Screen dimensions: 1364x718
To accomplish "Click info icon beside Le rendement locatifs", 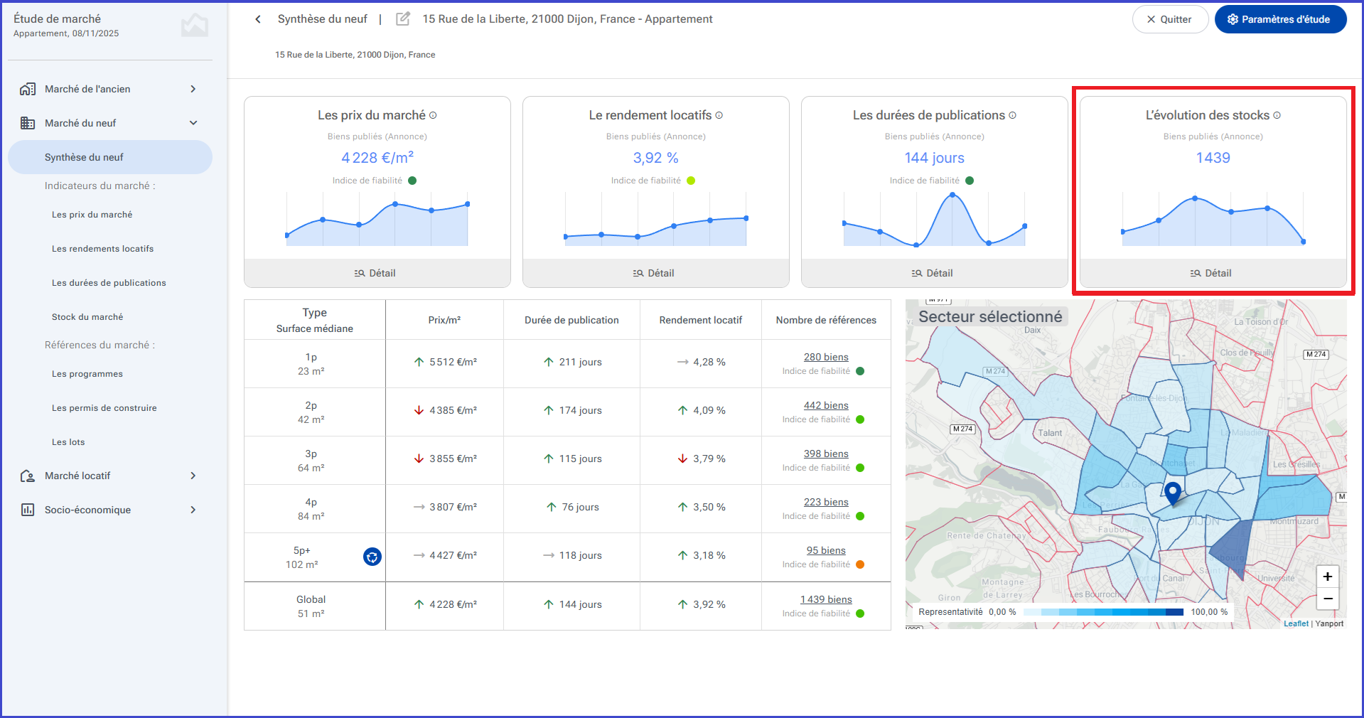I will (719, 115).
